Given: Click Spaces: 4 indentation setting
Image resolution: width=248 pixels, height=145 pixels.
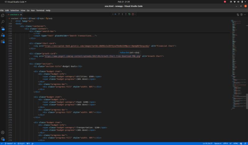Looking at the screenshot, I should point(218,143).
